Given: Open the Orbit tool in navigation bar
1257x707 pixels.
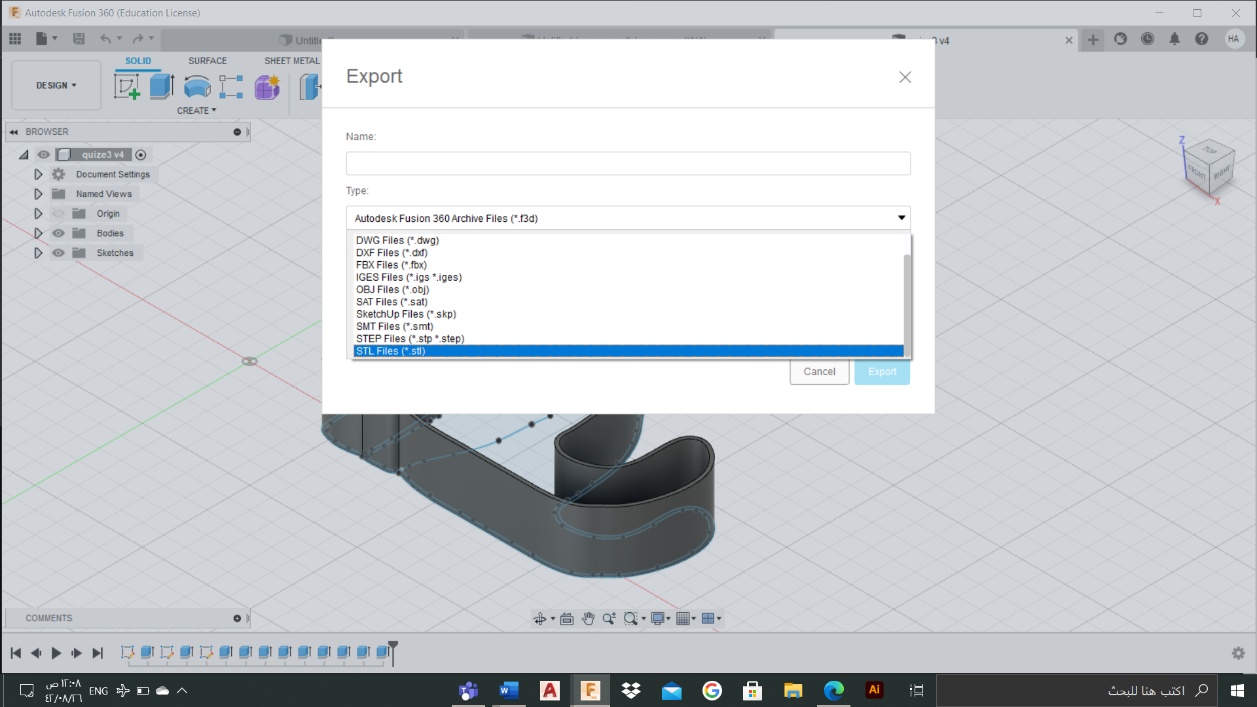Looking at the screenshot, I should tap(540, 619).
